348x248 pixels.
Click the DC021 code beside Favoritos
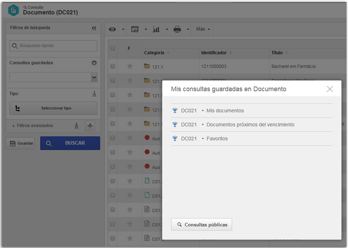point(189,139)
